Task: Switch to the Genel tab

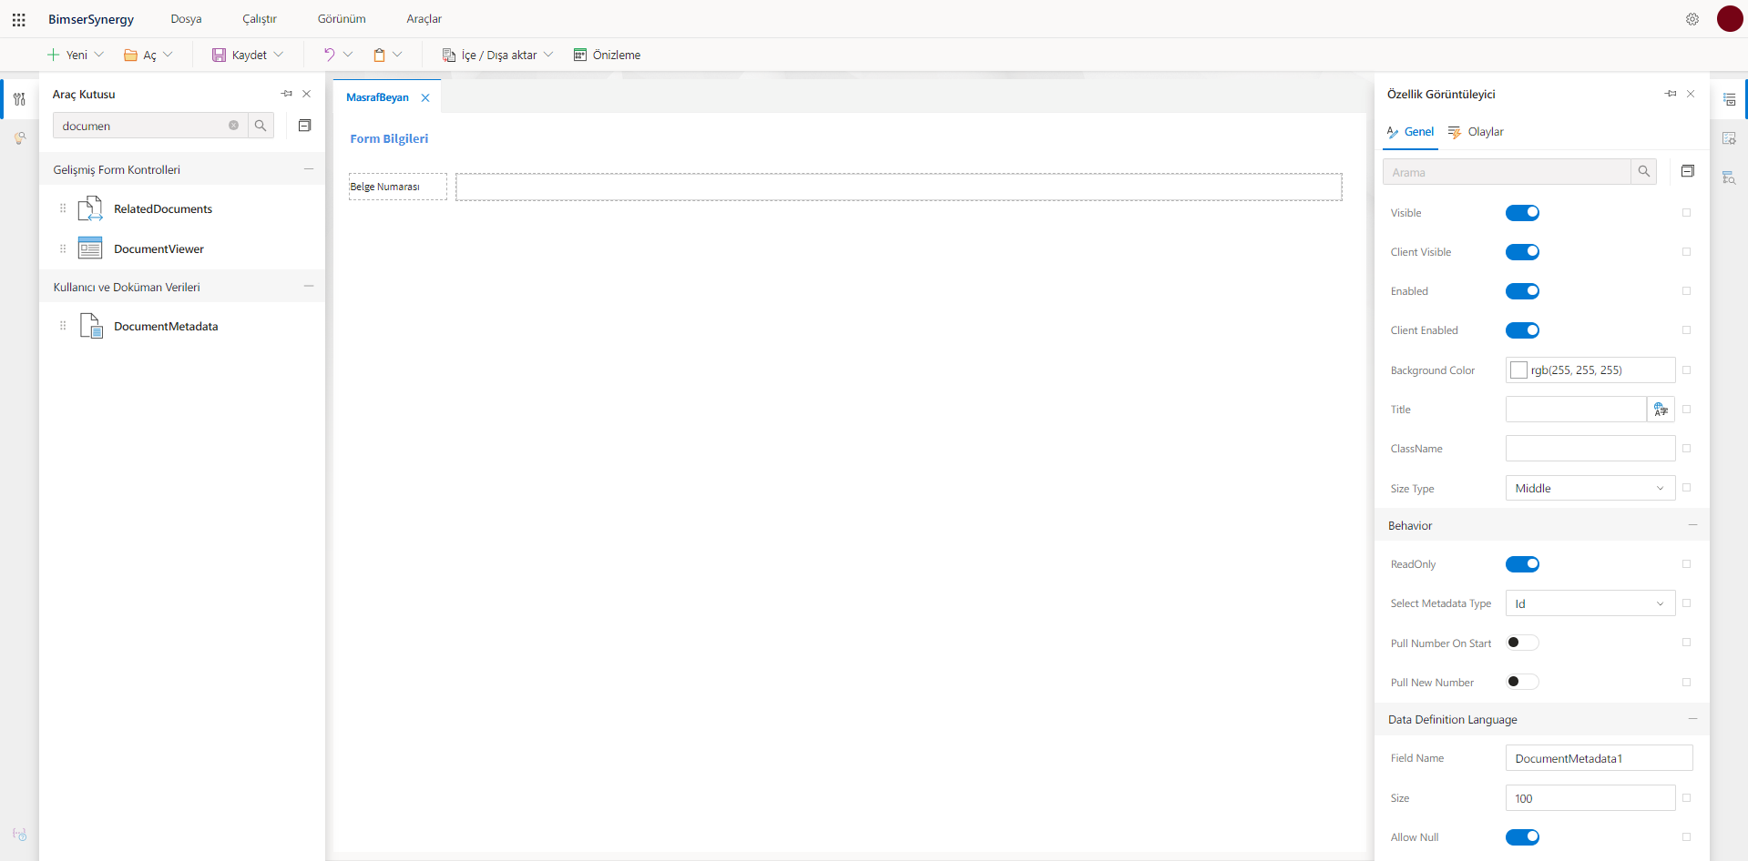Action: point(1410,132)
